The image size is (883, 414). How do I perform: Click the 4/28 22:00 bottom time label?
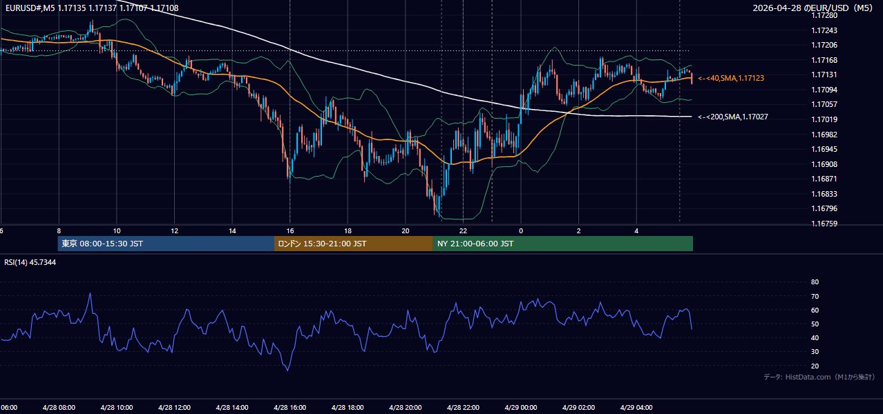[463, 407]
